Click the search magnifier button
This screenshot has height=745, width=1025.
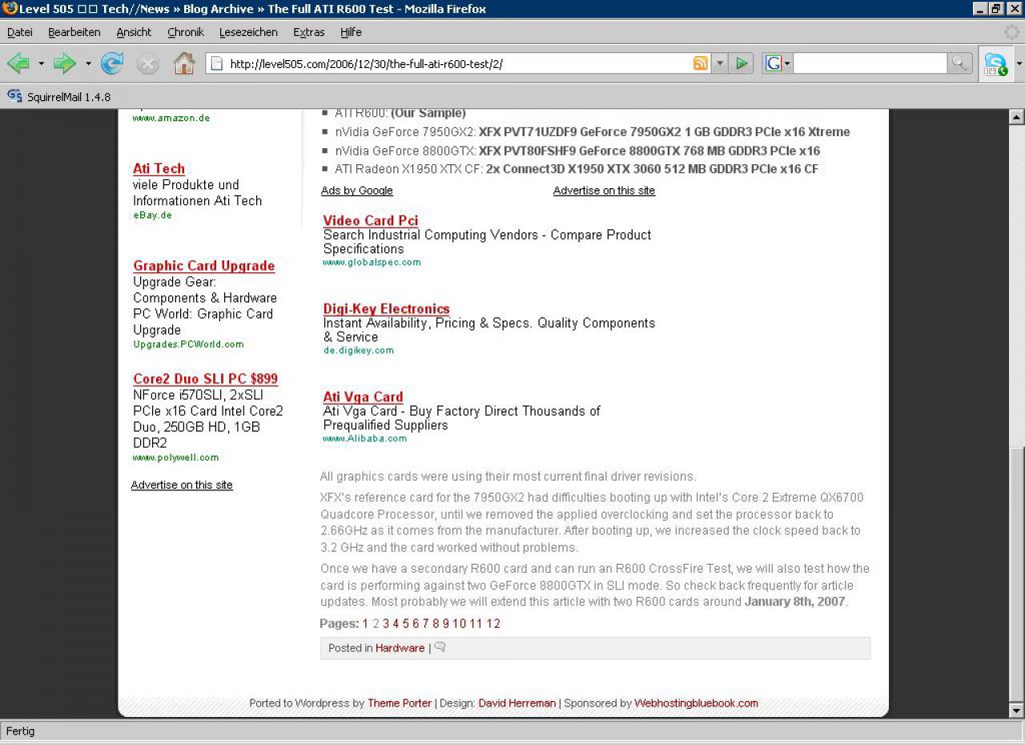(x=959, y=63)
